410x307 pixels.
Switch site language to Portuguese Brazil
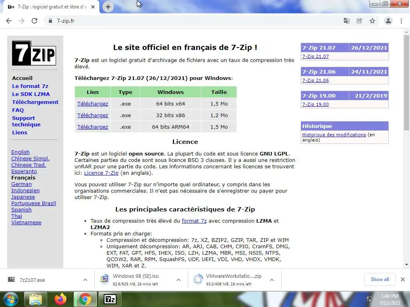click(x=34, y=203)
